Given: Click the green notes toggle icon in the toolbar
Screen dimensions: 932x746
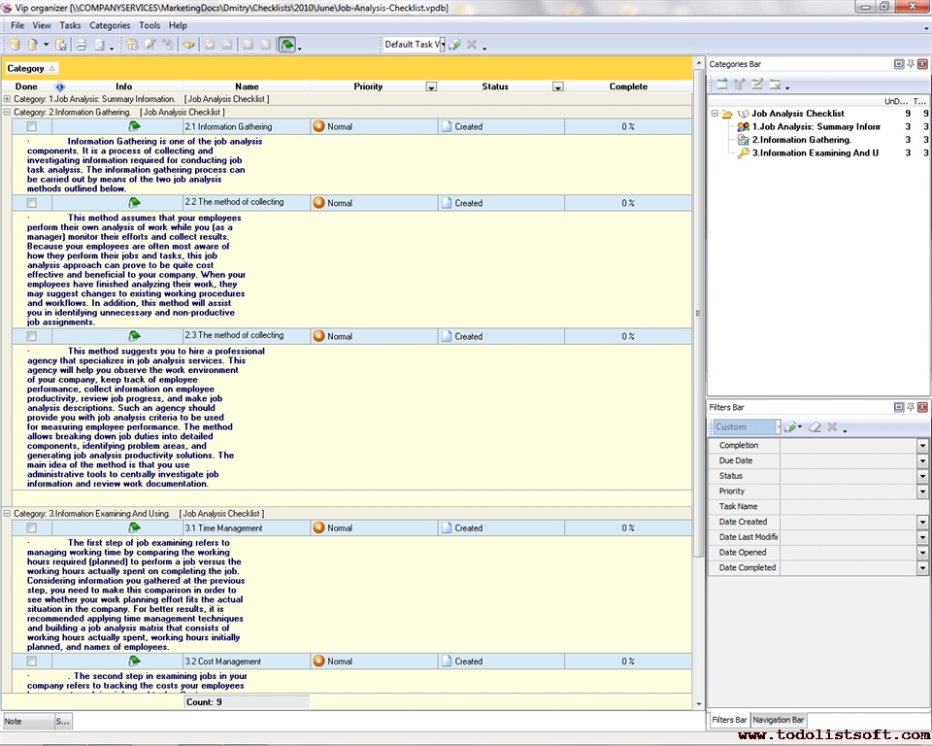Looking at the screenshot, I should click(x=286, y=45).
